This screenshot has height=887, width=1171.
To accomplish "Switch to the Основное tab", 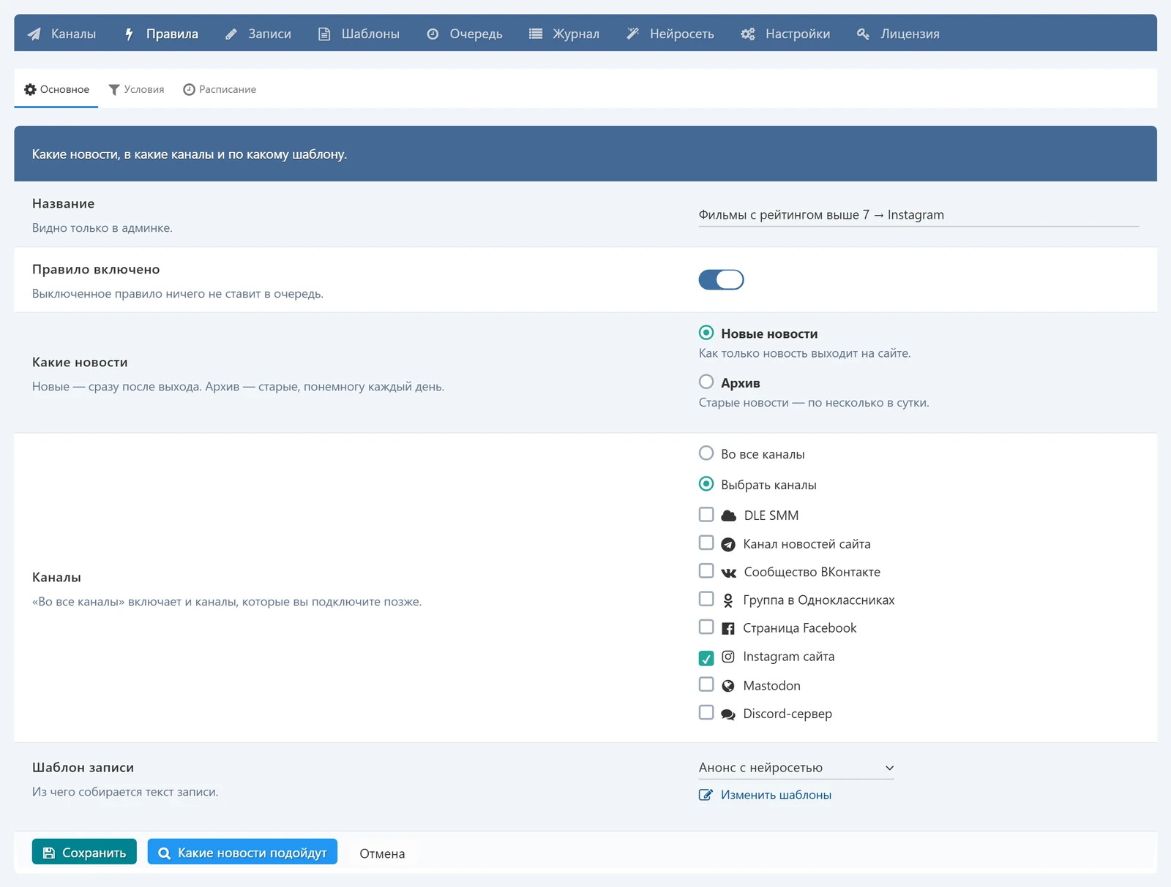I will [x=56, y=89].
